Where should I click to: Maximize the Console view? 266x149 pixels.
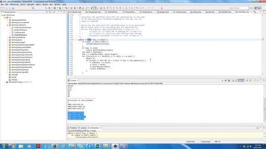click(x=264, y=81)
